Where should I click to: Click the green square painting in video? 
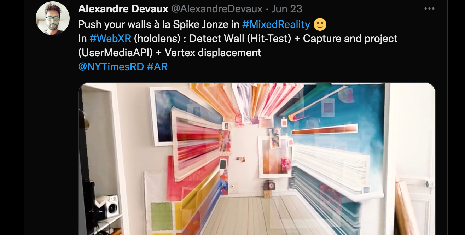pos(162,217)
